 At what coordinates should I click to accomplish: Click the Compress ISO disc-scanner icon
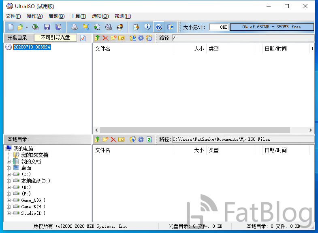point(109,27)
